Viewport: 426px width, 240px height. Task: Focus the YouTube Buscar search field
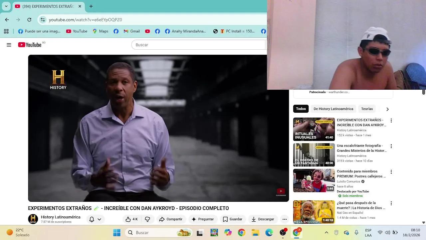[x=198, y=45]
